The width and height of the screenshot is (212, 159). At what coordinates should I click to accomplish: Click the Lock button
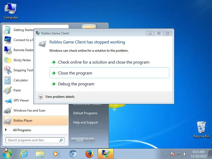(80, 140)
